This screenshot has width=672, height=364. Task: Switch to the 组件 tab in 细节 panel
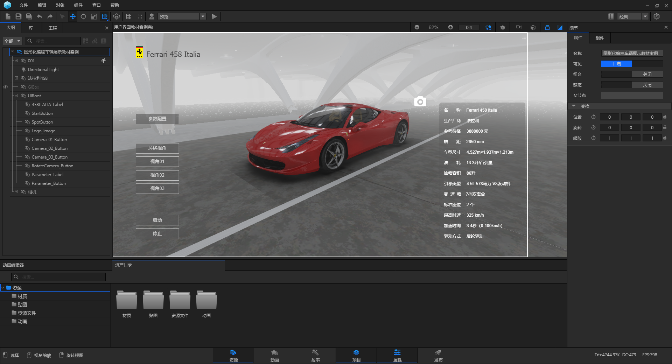(600, 38)
